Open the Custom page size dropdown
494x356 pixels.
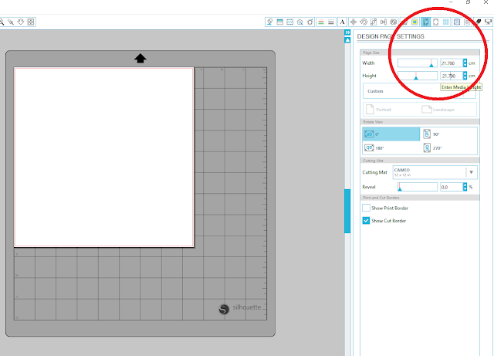click(x=419, y=91)
